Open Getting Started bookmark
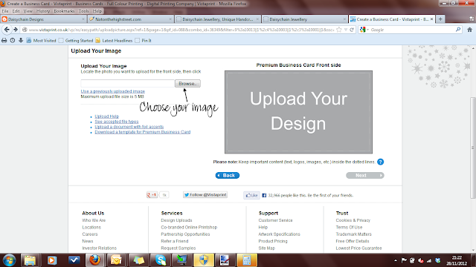Viewport: 476px width, 267px height. tap(76, 40)
